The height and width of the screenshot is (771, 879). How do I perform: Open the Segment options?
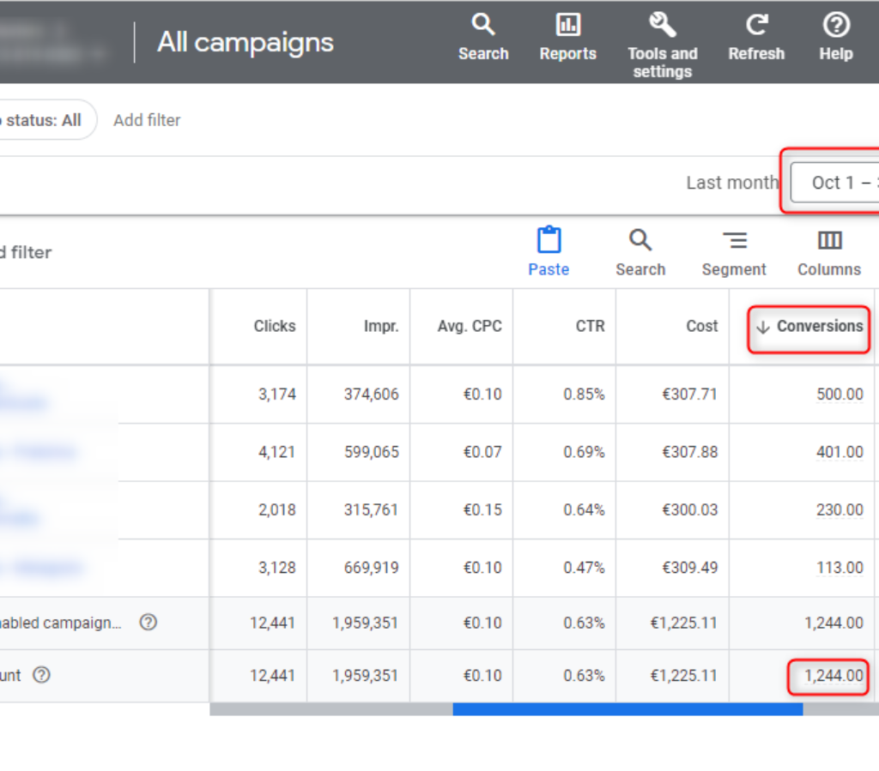click(x=734, y=251)
